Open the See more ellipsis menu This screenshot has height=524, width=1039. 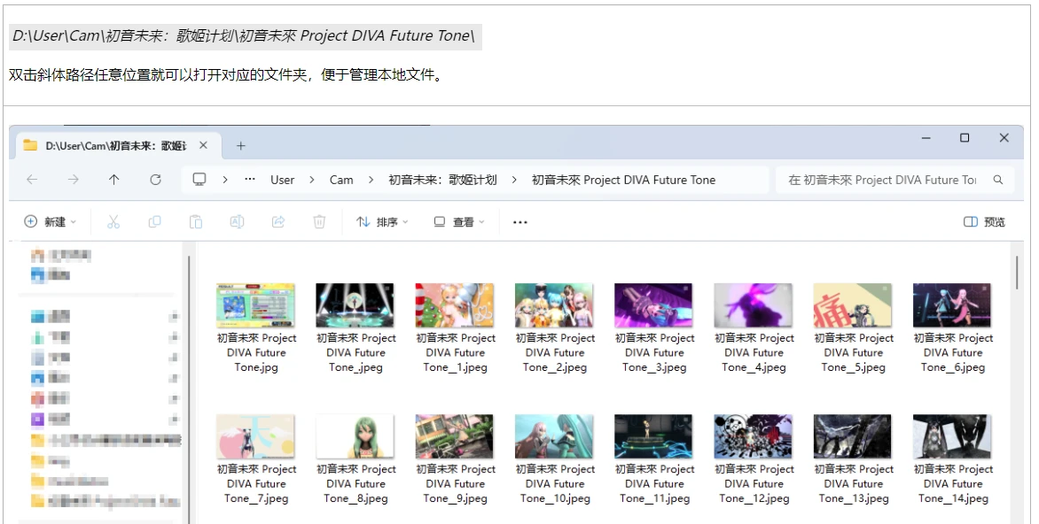[520, 222]
